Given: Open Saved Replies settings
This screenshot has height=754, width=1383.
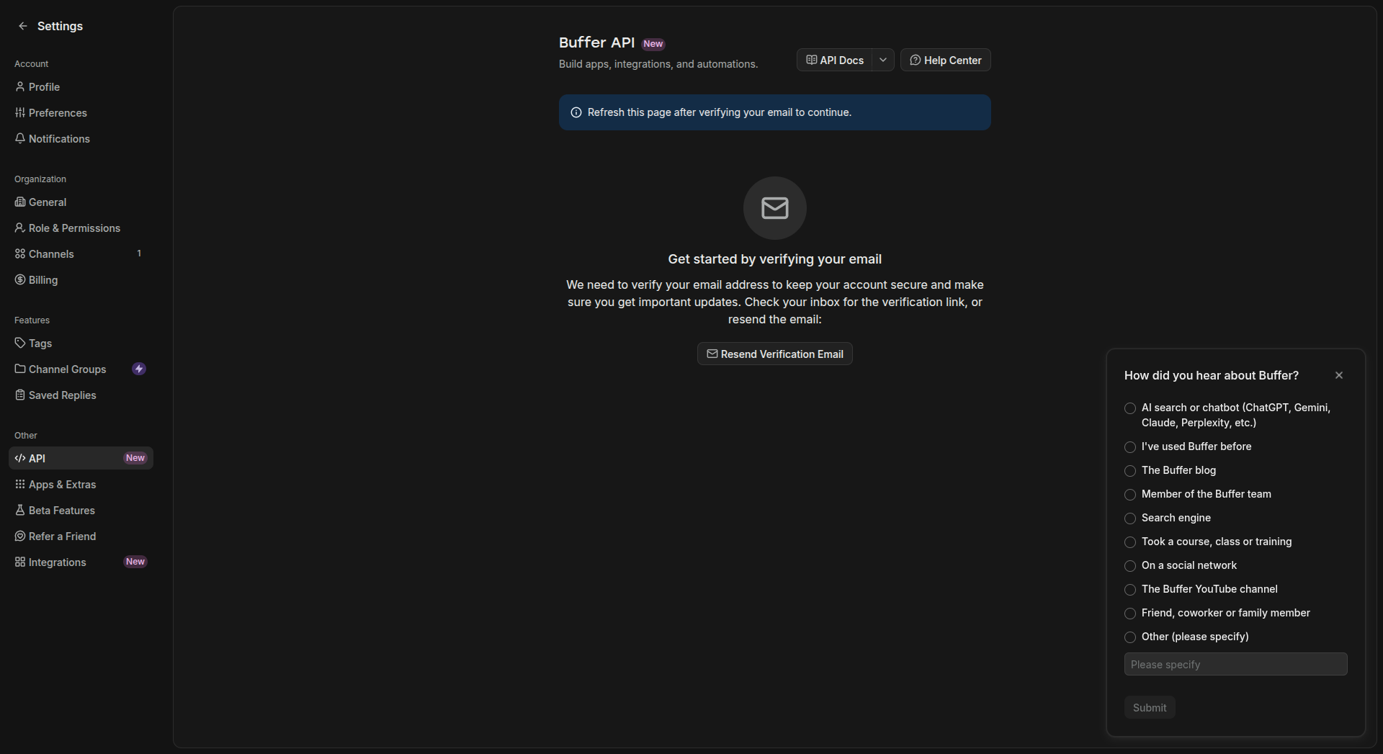Looking at the screenshot, I should click(x=81, y=395).
